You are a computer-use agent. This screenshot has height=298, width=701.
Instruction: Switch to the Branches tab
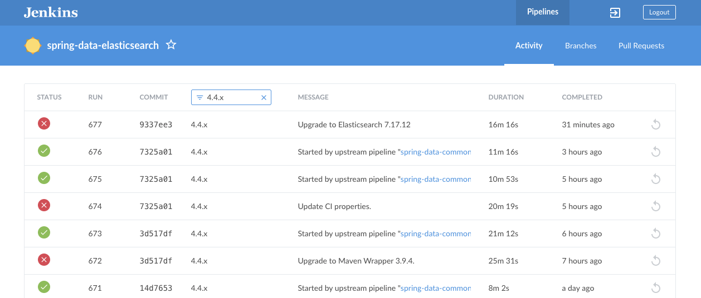tap(581, 46)
